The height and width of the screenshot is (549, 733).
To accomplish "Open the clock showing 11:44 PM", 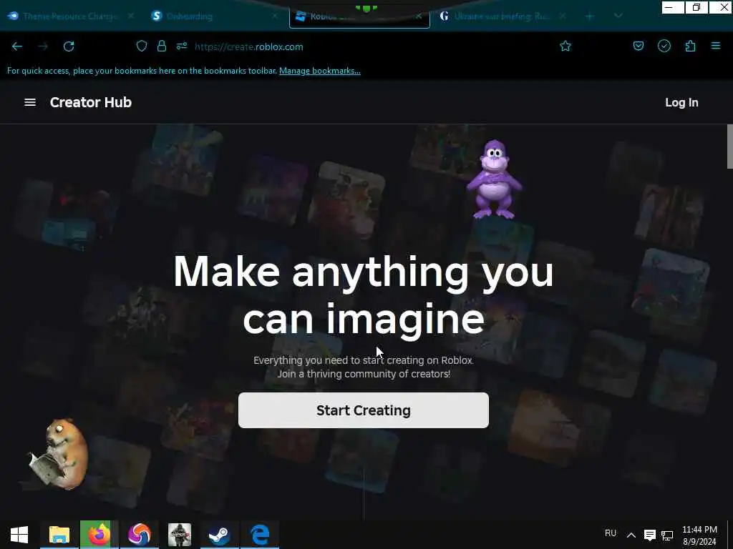I will pyautogui.click(x=699, y=535).
